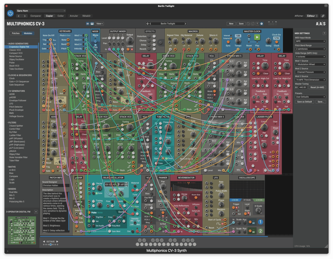Open the settings gear in top toolbar
Screen dimensions: 333x259
[261, 24]
